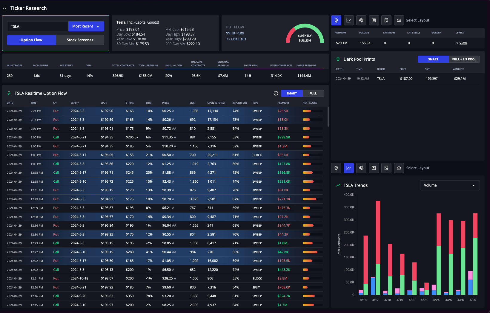Click the $206.67 strike cell
The width and height of the screenshot is (490, 313).
click(132, 137)
